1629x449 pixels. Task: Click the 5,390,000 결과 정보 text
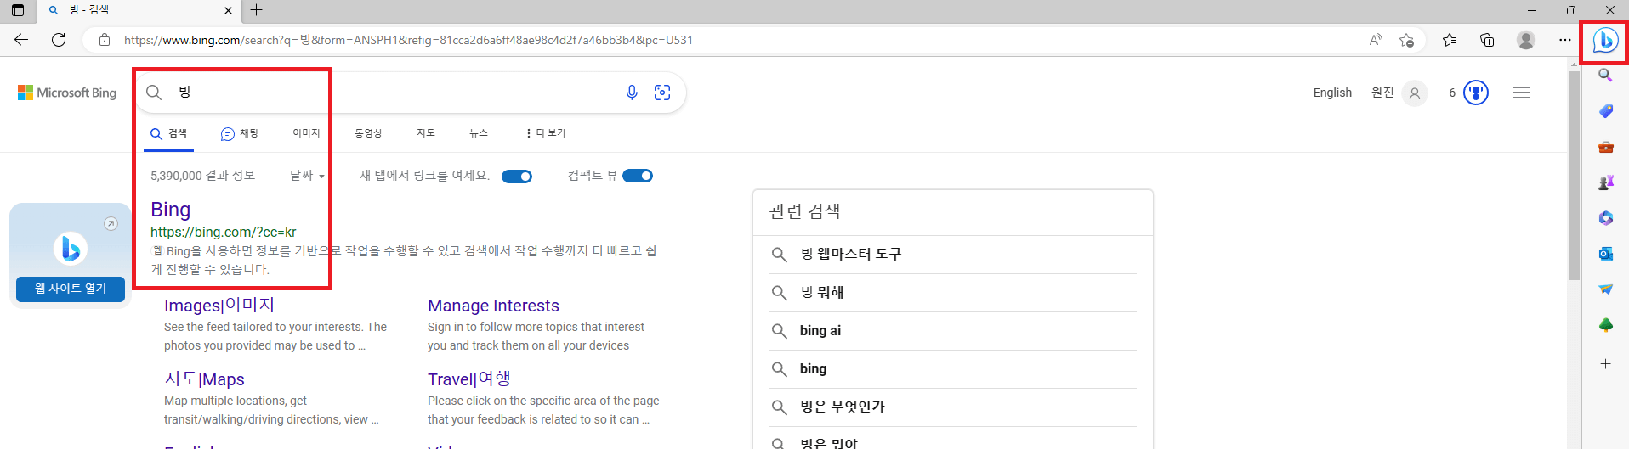tap(202, 176)
